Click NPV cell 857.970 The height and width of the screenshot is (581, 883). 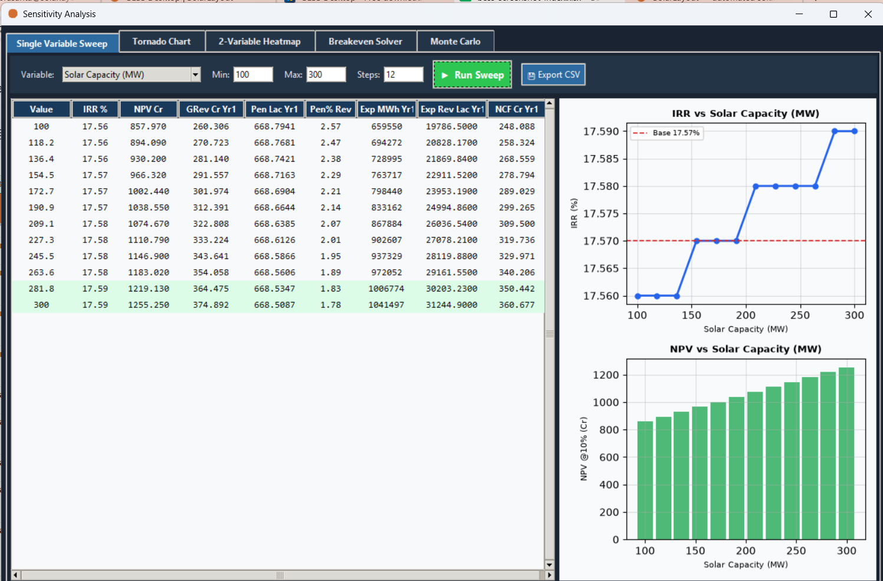coord(148,126)
